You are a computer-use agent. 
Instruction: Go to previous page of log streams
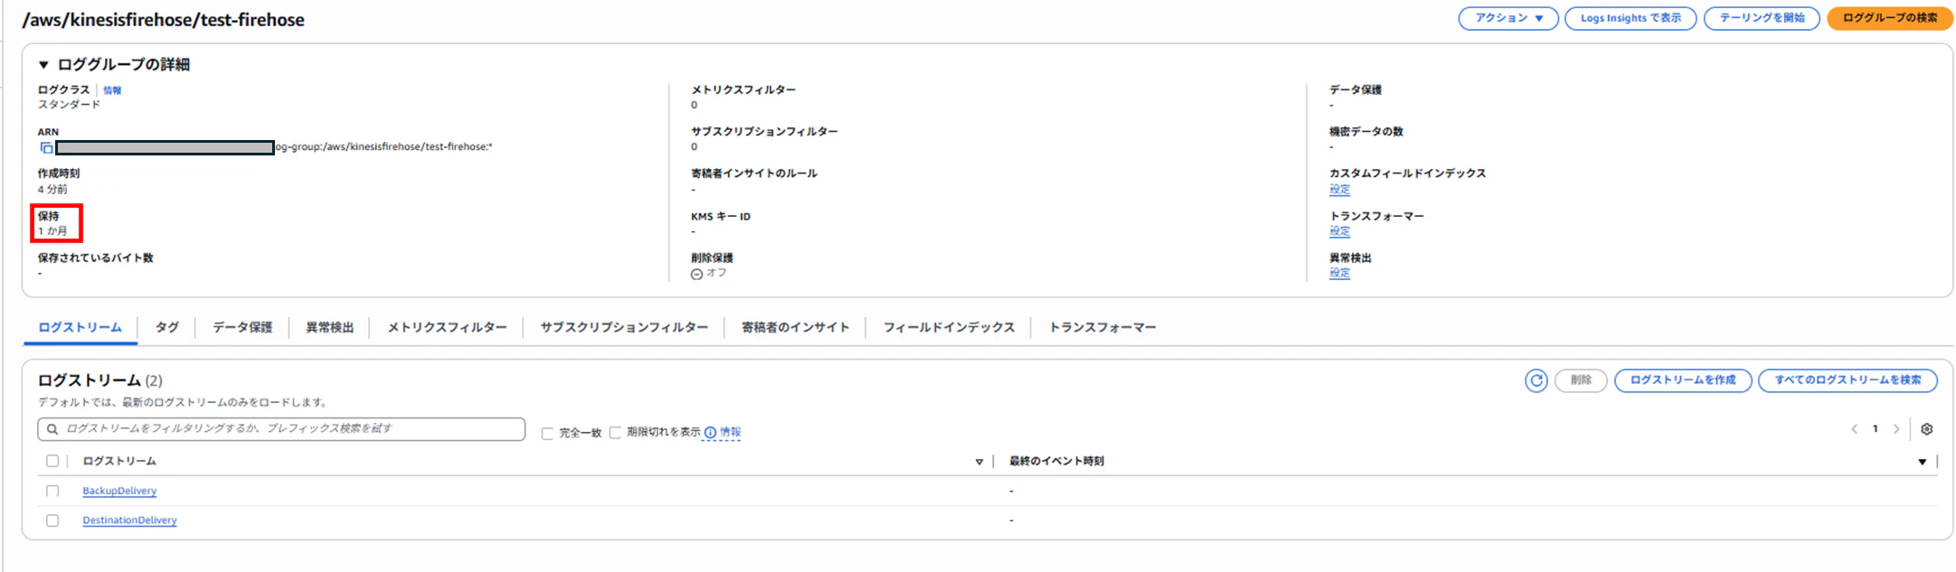coord(1854,429)
